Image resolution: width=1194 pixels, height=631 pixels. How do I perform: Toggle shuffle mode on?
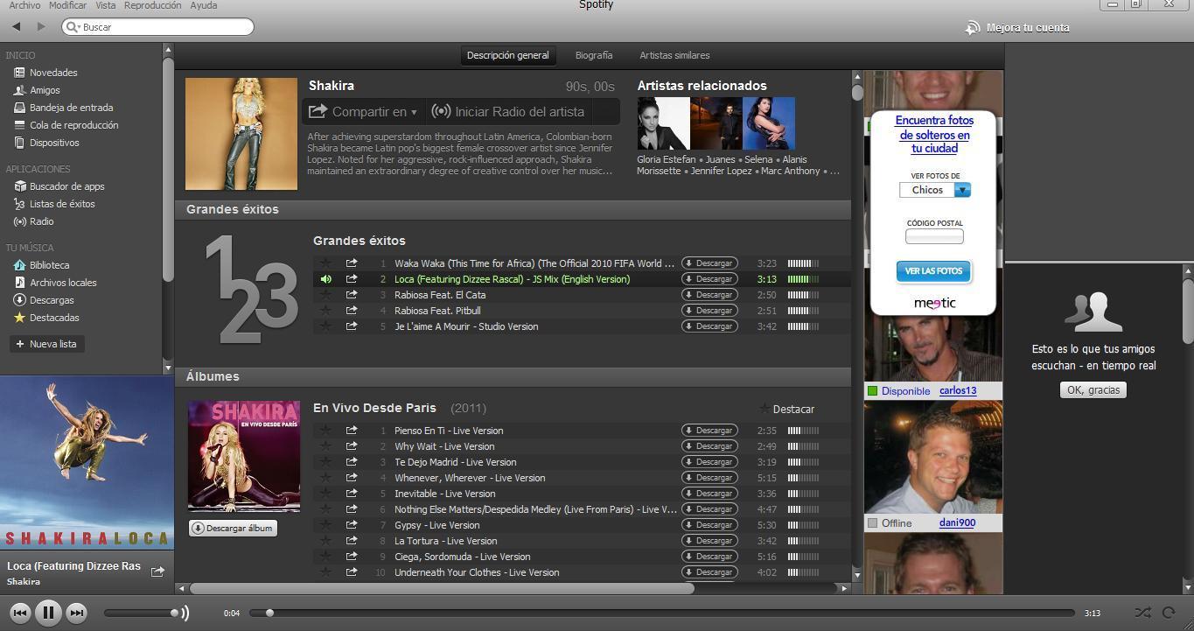1142,613
